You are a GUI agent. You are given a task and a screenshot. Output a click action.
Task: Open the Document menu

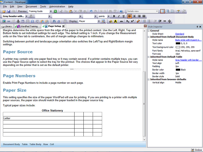point(31,6)
